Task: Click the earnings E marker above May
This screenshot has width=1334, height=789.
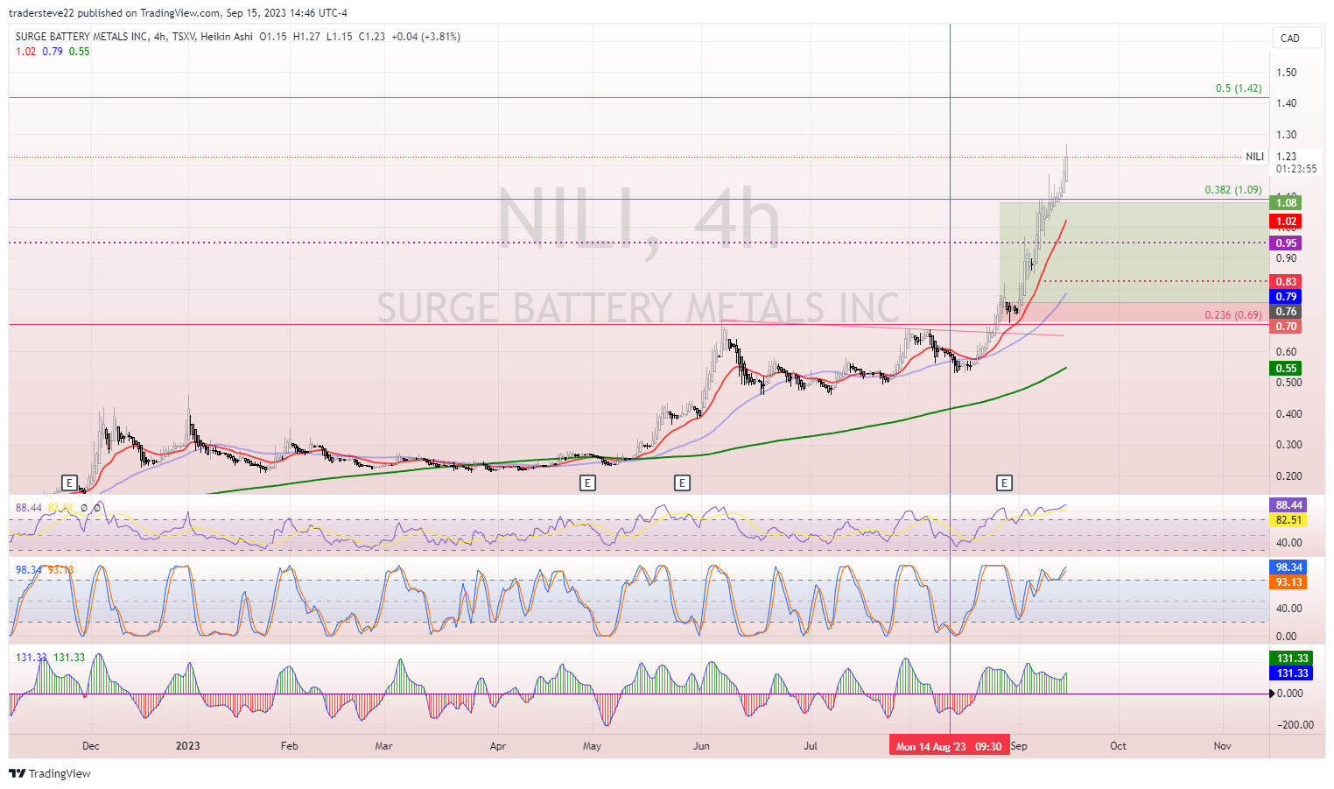Action: (x=588, y=483)
